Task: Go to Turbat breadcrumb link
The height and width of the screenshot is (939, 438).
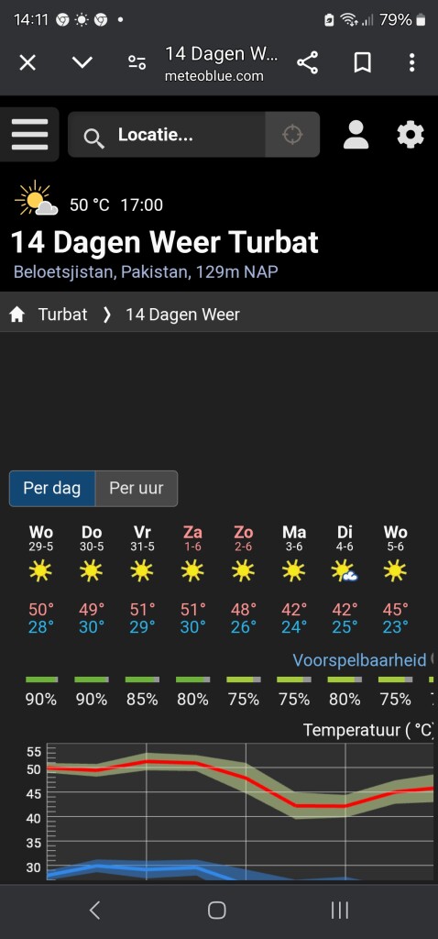Action: 63,315
